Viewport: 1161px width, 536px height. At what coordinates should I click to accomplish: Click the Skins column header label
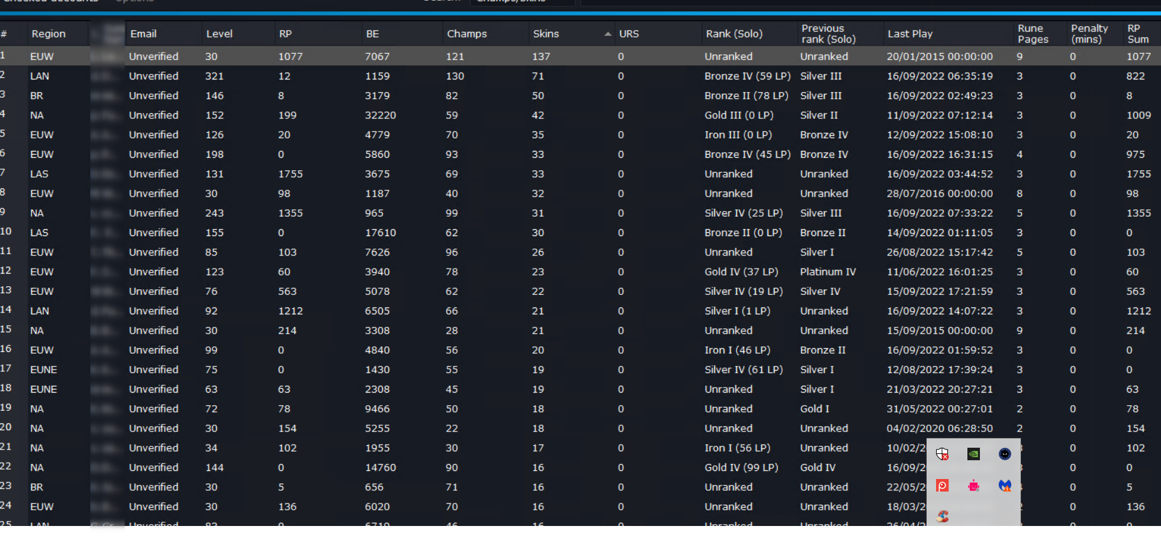[x=546, y=34]
